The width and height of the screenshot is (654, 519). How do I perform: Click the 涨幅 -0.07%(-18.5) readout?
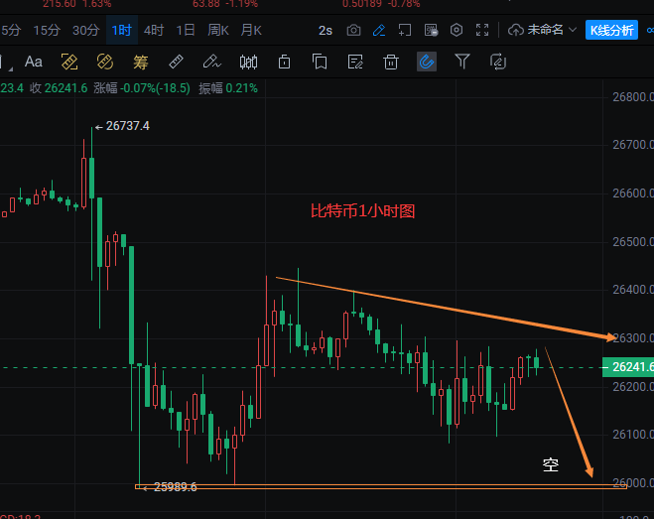(x=142, y=88)
